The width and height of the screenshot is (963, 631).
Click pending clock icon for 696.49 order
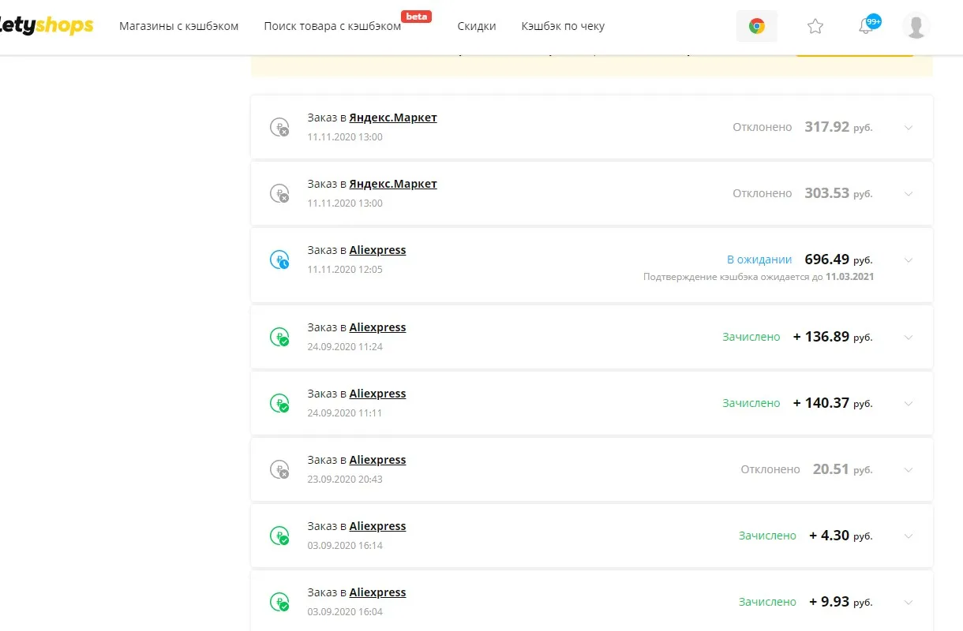279,259
